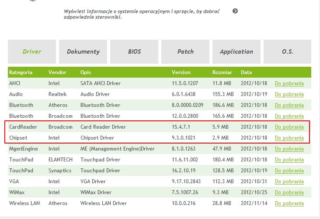Screen dimensions: 320x219
Task: Download the SATA AHCI Driver
Action: (289, 83)
